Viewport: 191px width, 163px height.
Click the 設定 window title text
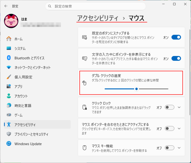(x=15, y=6)
